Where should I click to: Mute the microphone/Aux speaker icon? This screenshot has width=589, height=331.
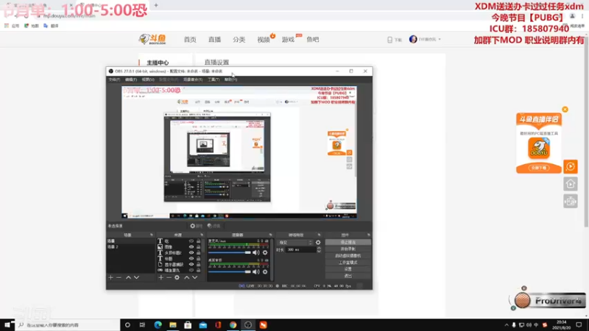[x=256, y=252]
